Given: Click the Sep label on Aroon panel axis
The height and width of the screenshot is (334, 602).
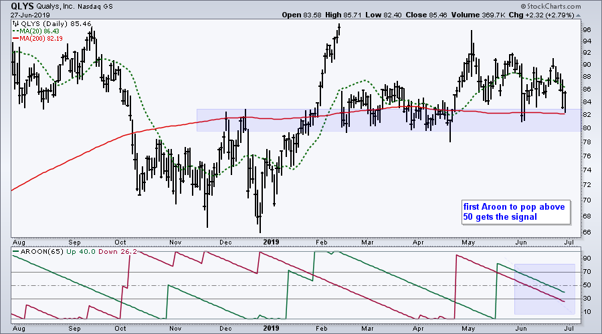Looking at the screenshot, I should pyautogui.click(x=75, y=329).
